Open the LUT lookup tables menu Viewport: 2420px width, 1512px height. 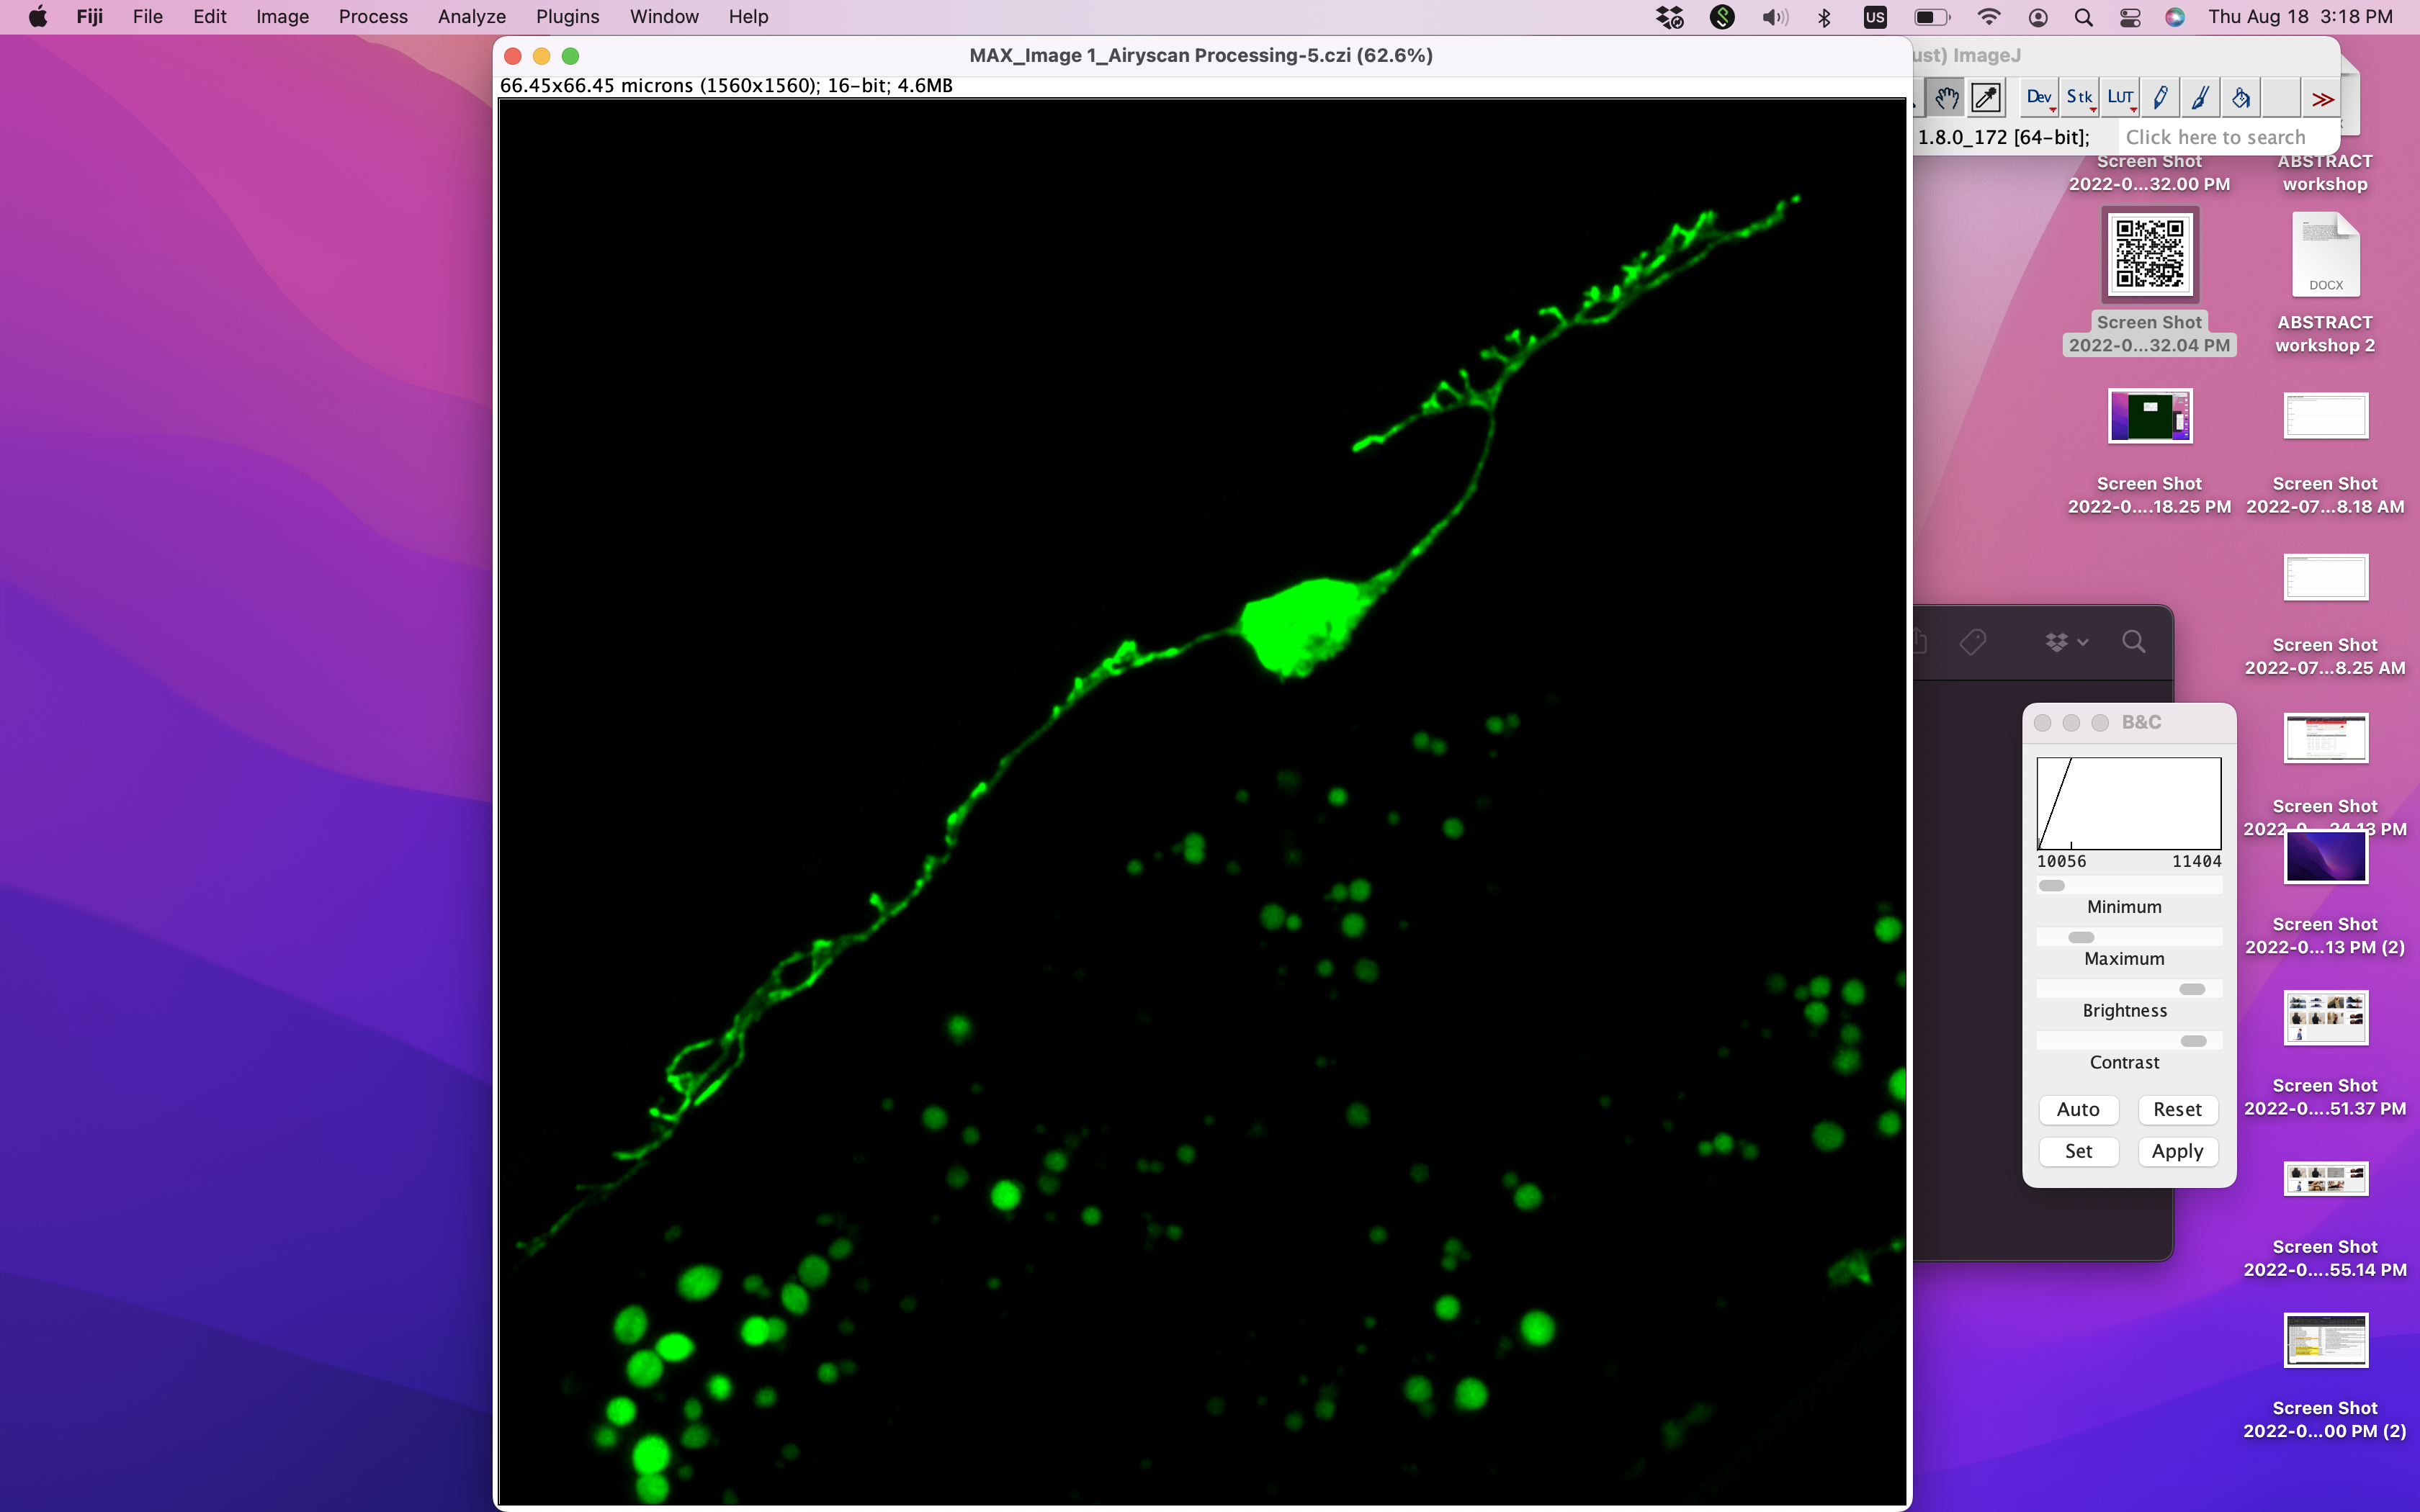(x=2120, y=98)
